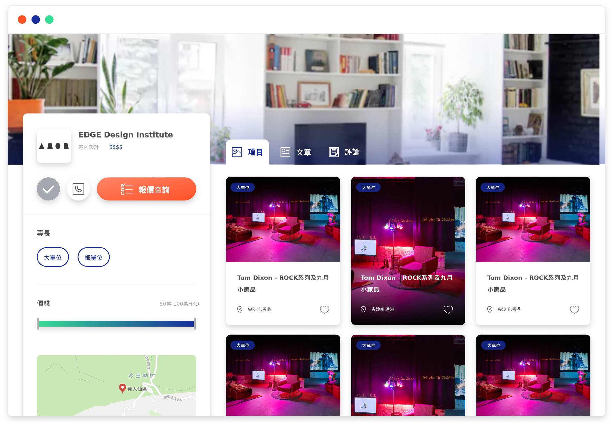Click the 室內設計 category label
Viewport: 613px width, 426px height.
pyautogui.click(x=89, y=147)
